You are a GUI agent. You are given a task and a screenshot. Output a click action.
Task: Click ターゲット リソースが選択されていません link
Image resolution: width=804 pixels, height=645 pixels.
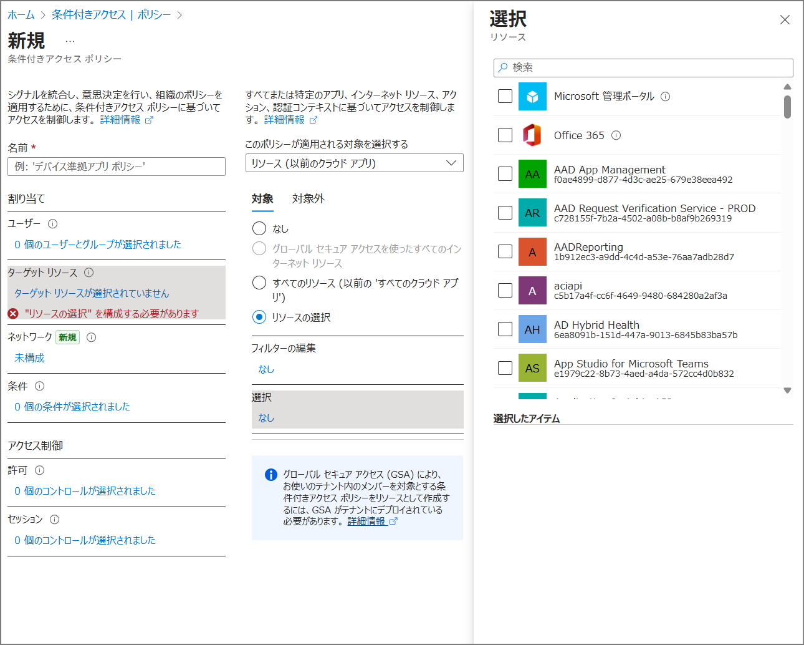pyautogui.click(x=92, y=293)
